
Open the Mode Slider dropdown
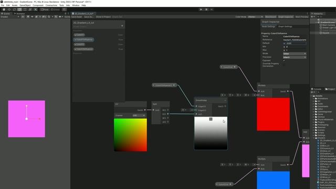295,54
